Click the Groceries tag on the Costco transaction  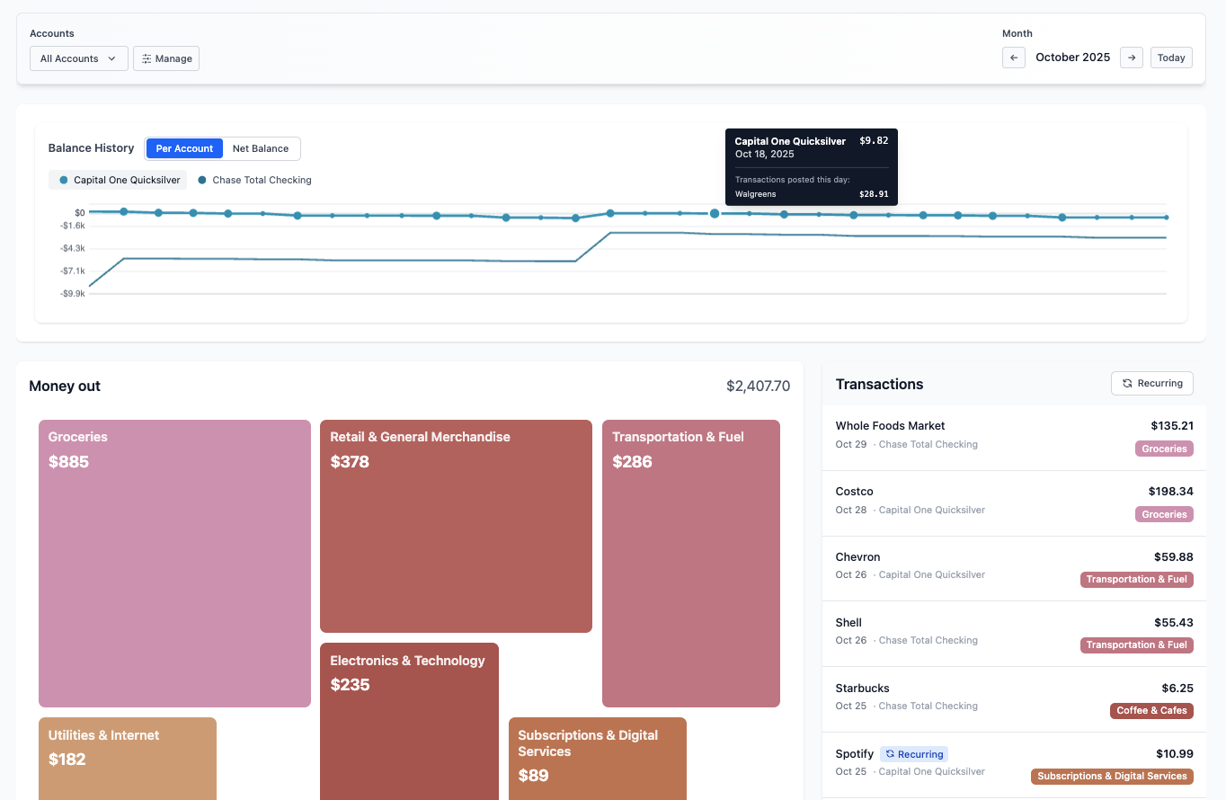click(x=1164, y=513)
